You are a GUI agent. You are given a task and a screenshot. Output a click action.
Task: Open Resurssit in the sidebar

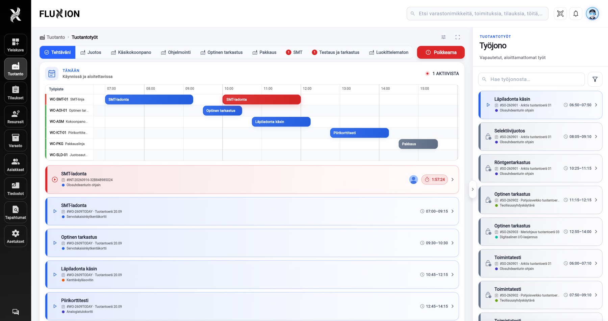[x=16, y=117]
